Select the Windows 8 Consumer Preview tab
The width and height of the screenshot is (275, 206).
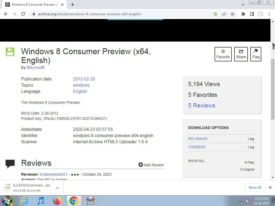(x=34, y=5)
